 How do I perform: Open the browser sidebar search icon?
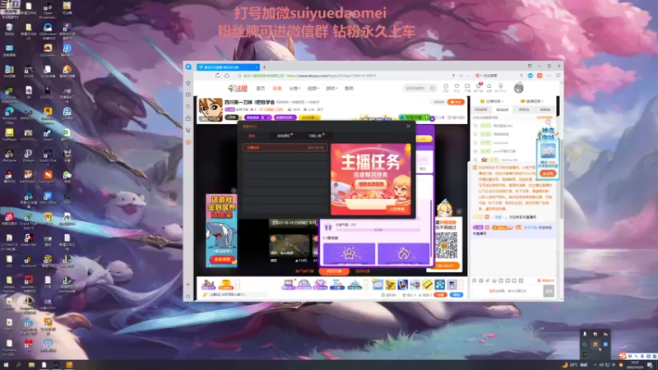pos(188,107)
